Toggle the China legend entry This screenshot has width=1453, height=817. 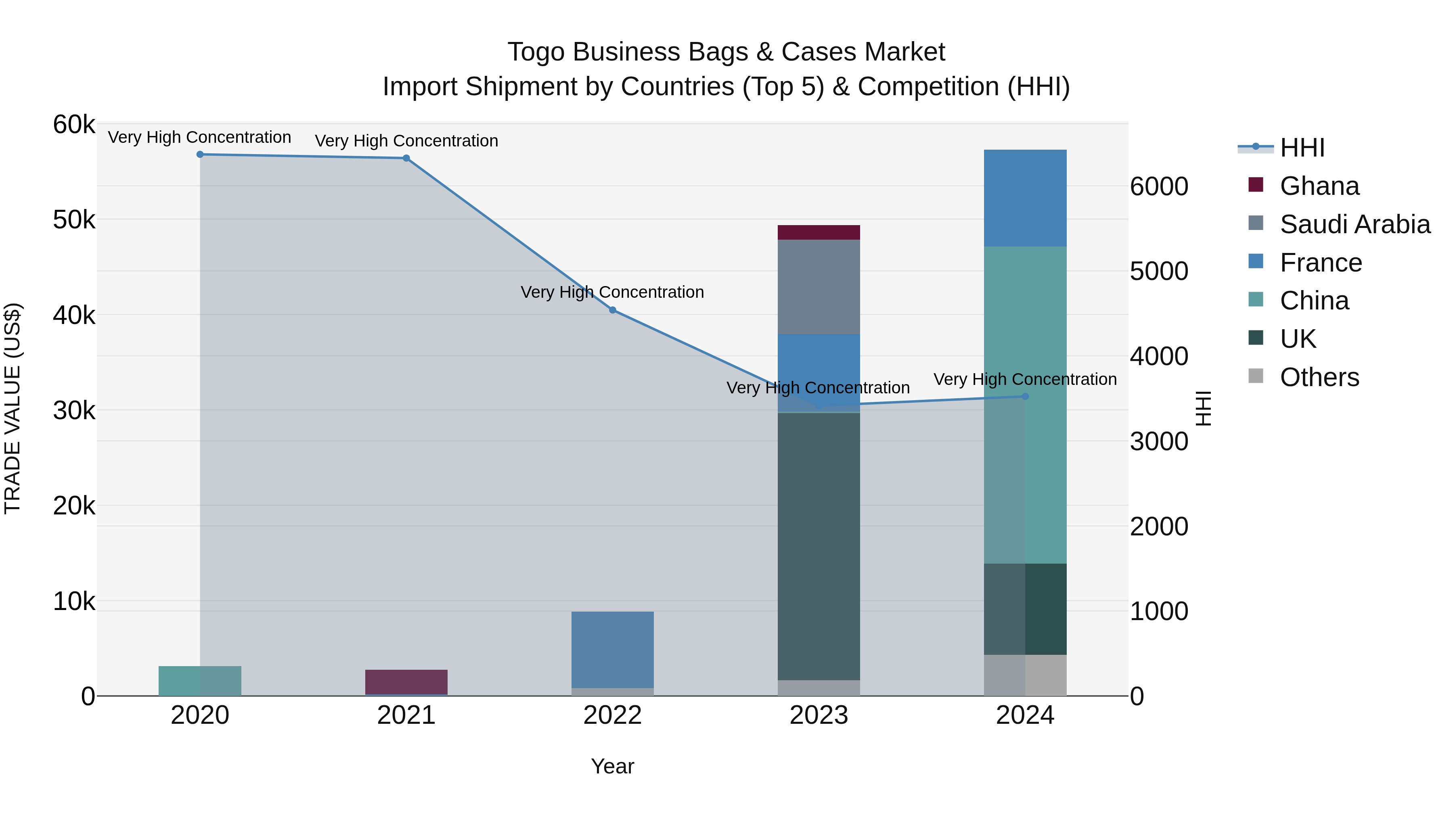[1298, 301]
